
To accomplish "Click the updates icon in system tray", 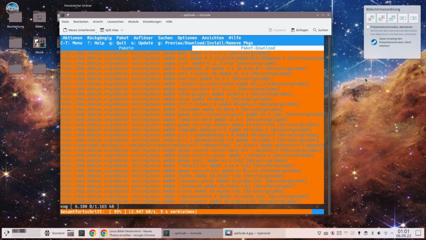I will [x=332, y=233].
